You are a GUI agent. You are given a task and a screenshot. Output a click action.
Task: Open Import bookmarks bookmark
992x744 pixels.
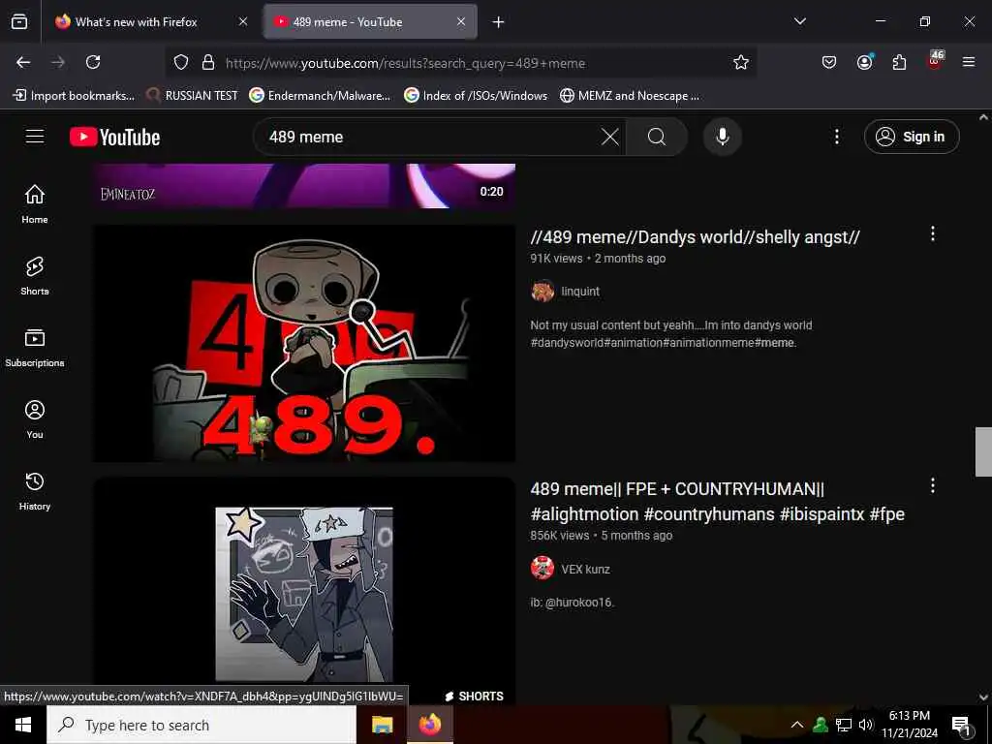(74, 96)
